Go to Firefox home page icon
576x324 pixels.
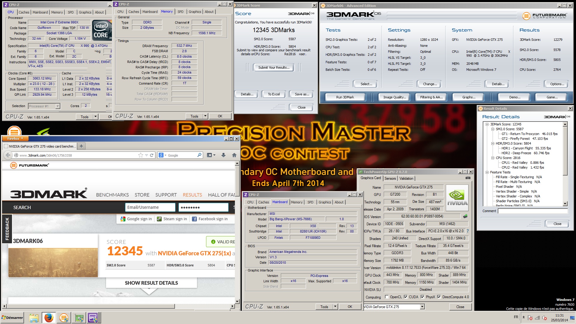click(234, 155)
